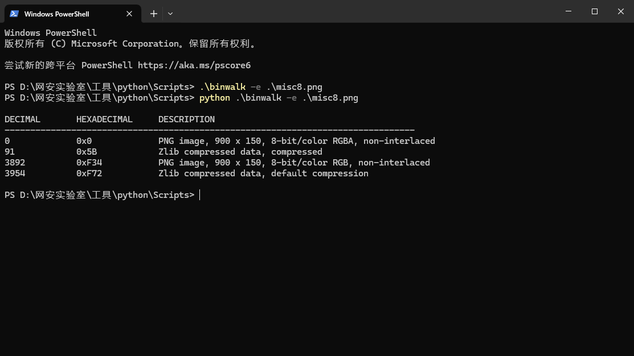
Task: Click the Microsoft Corporation copyright line
Action: point(130,44)
